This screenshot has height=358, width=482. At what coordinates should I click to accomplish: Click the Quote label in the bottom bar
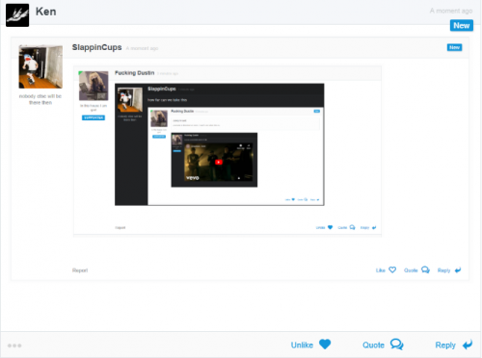pyautogui.click(x=373, y=345)
